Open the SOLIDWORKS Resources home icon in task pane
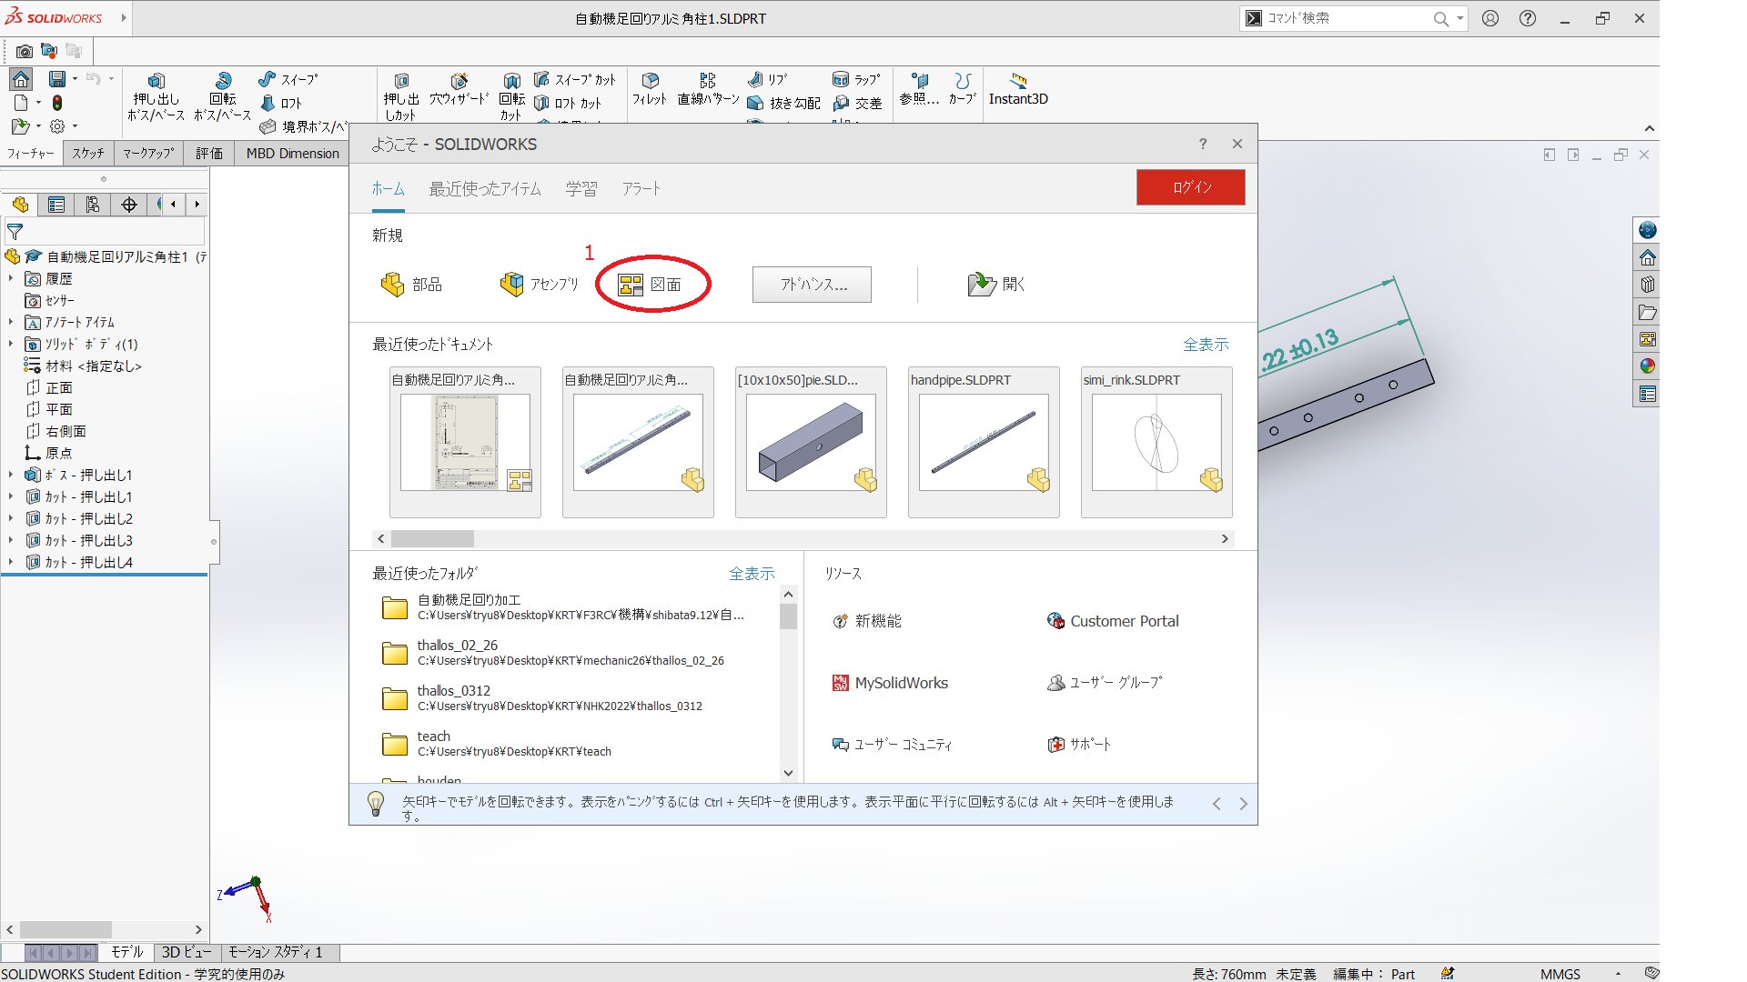Image resolution: width=1747 pixels, height=982 pixels. (x=1647, y=257)
